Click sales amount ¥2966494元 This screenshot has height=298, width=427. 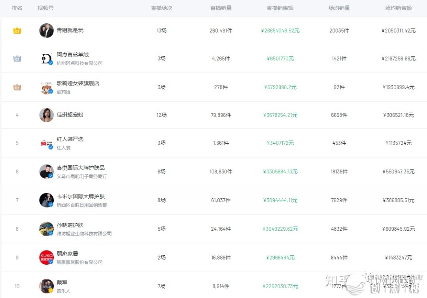[280, 258]
